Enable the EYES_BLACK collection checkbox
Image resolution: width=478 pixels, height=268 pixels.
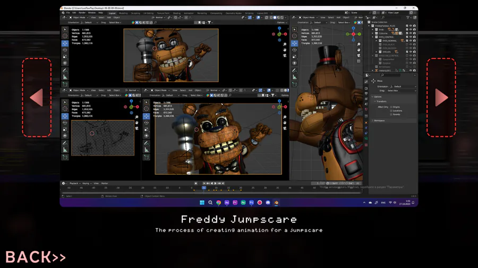point(407,44)
